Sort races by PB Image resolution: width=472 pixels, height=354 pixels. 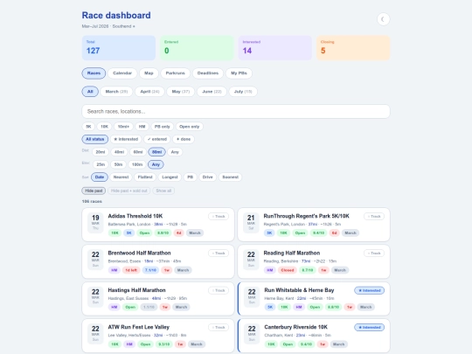click(x=190, y=177)
